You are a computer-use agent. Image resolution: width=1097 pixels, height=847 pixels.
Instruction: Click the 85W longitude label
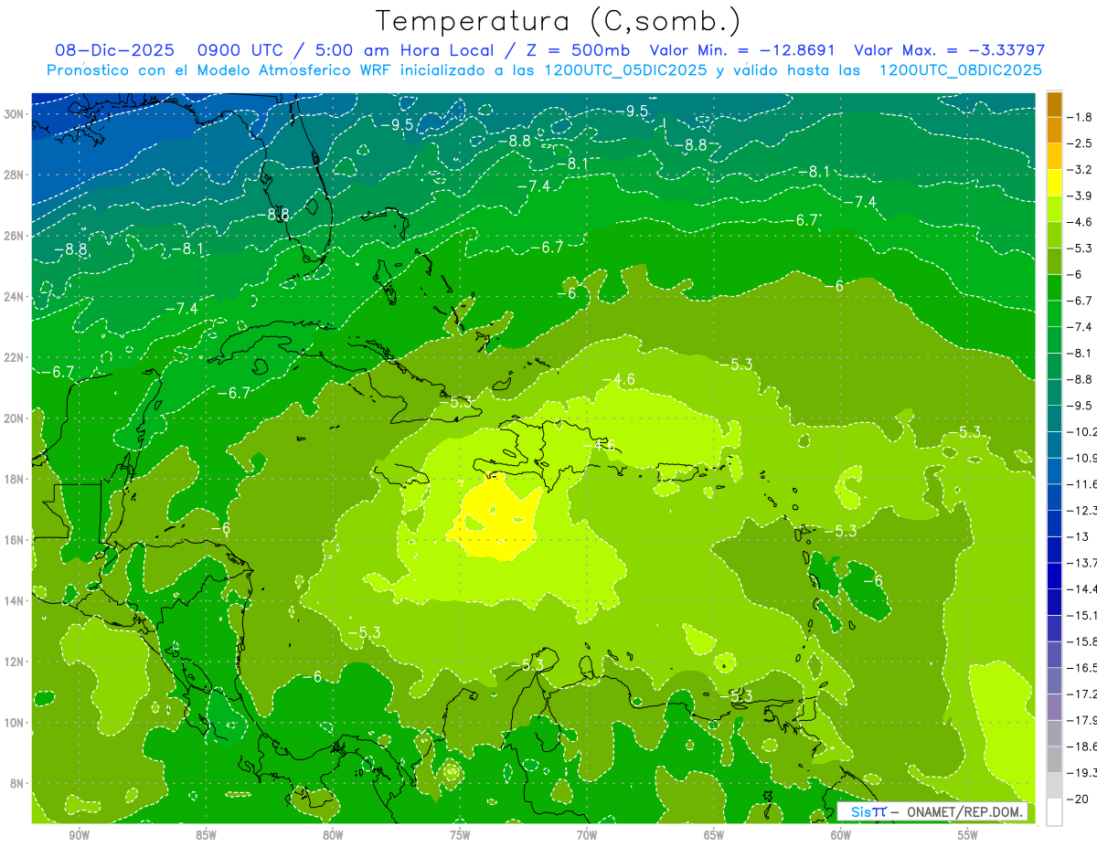[x=206, y=834]
